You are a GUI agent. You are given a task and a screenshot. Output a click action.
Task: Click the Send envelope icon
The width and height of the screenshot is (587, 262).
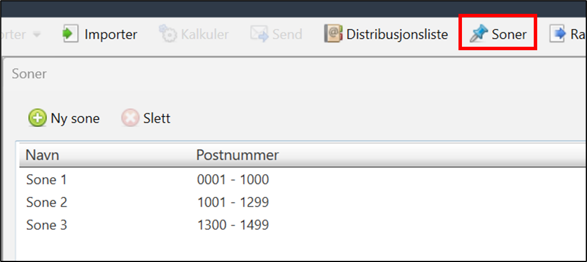(259, 34)
